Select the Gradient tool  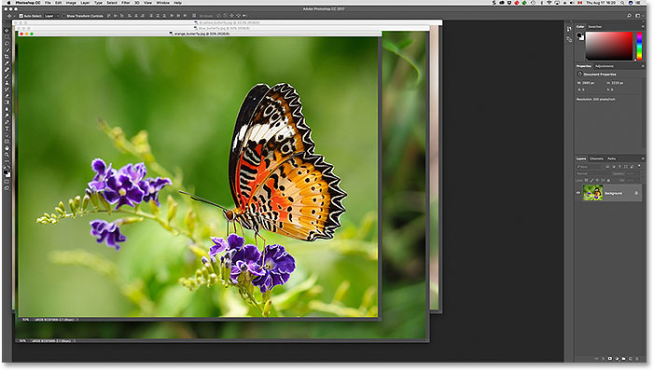7,102
